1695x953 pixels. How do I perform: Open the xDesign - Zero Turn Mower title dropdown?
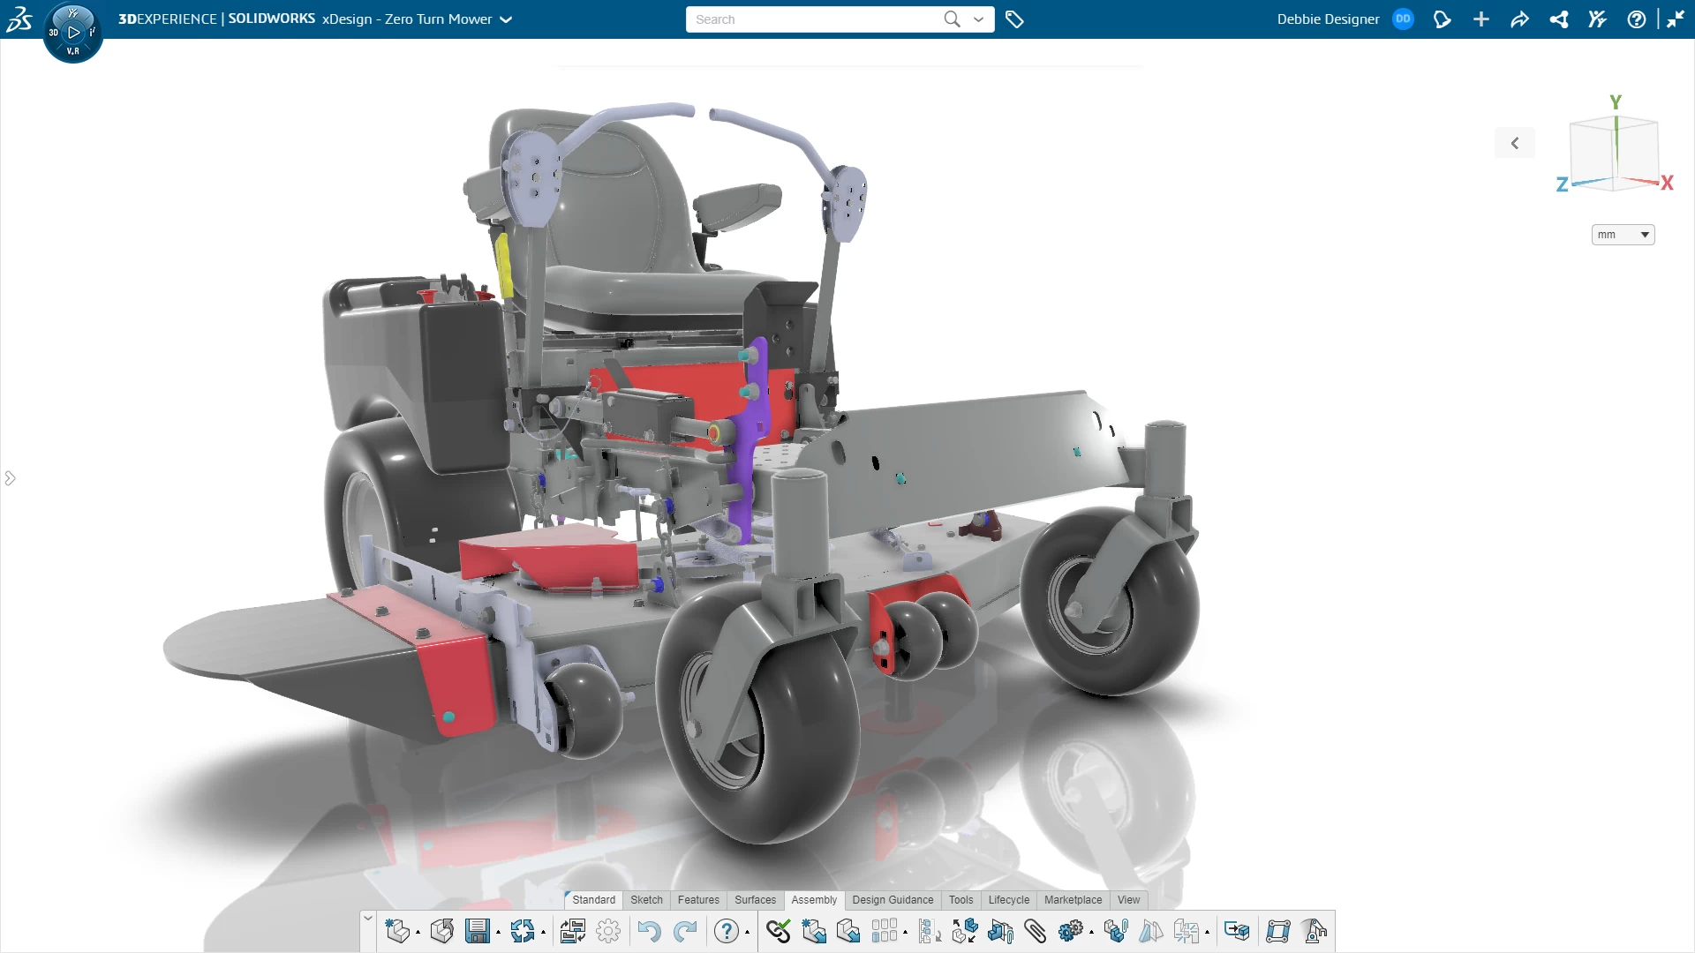505,19
